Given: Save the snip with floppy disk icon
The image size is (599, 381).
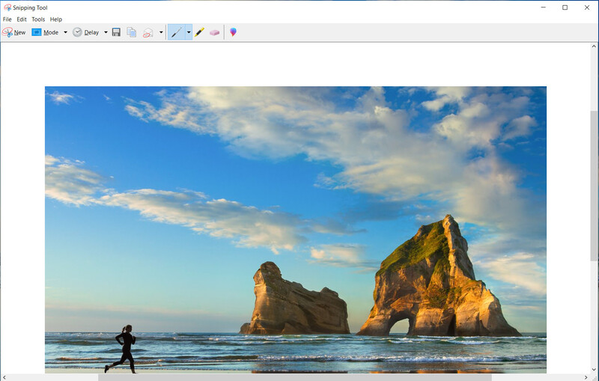Looking at the screenshot, I should [x=117, y=32].
